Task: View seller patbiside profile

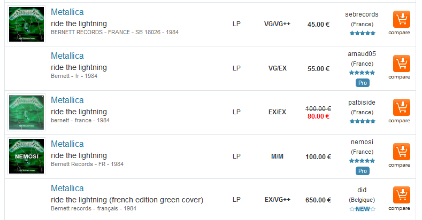Action: (x=362, y=103)
